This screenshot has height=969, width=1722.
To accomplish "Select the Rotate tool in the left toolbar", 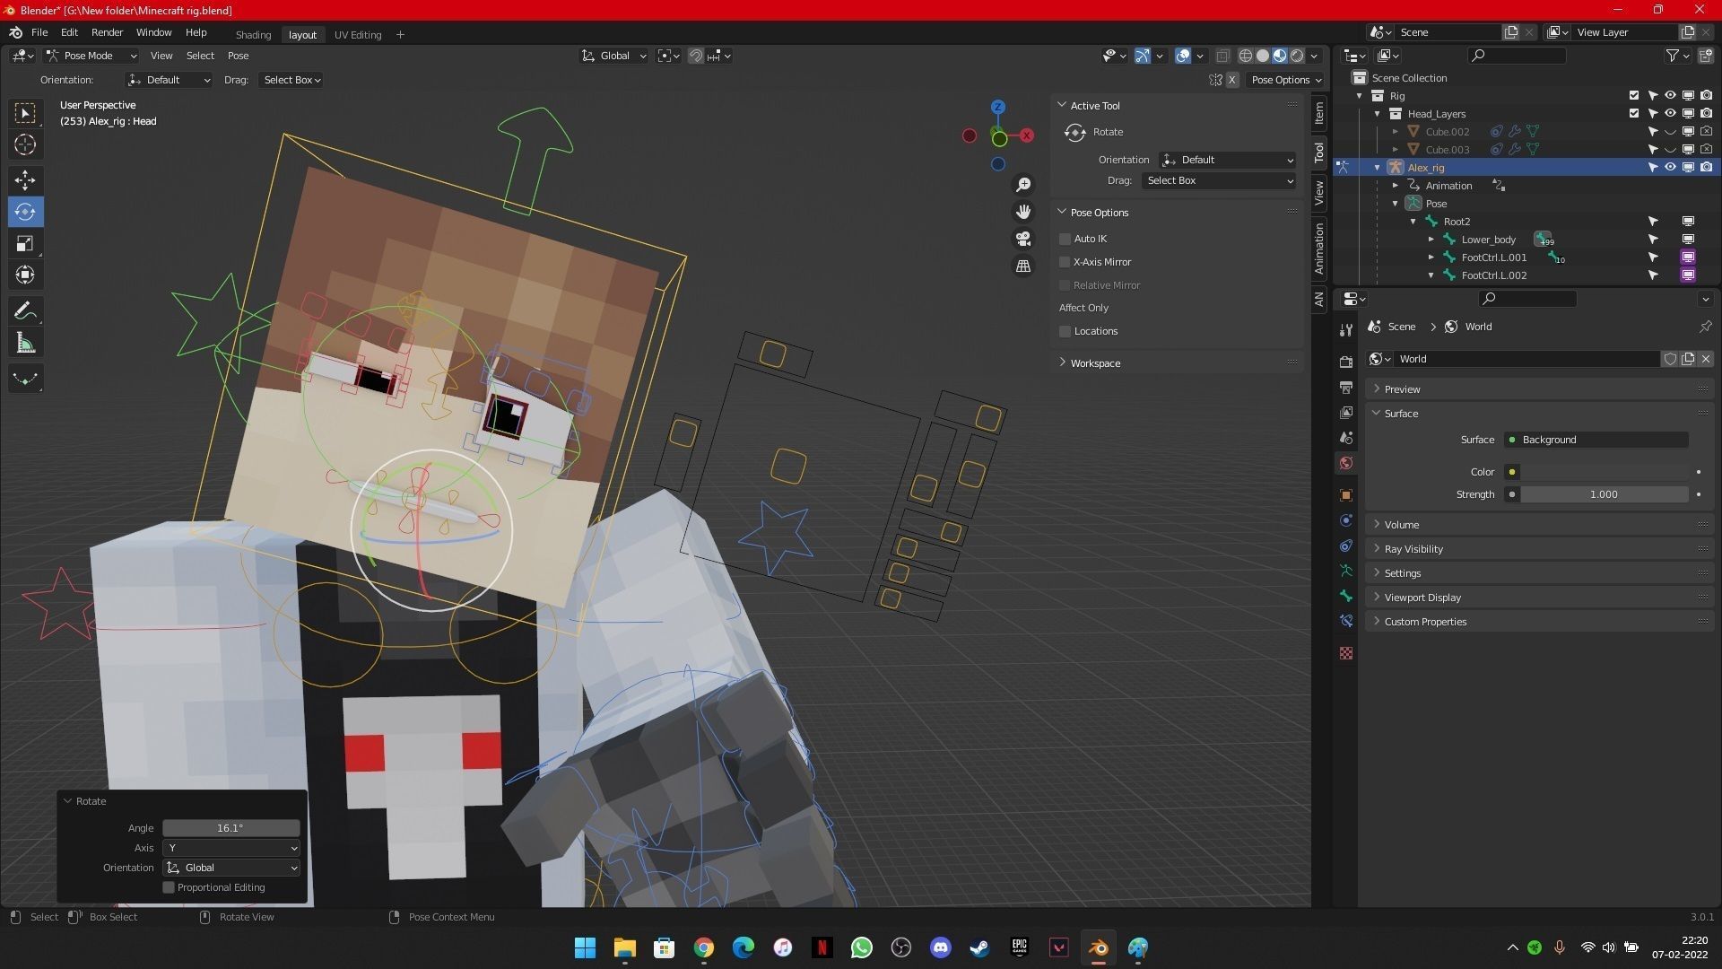I will tap(25, 212).
